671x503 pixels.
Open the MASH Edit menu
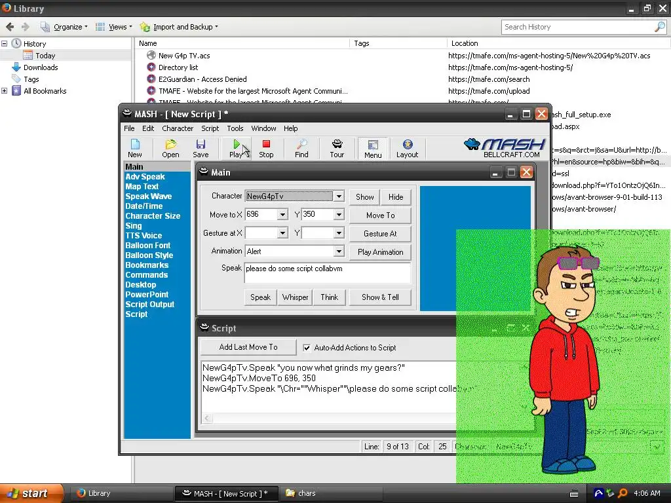coord(148,128)
